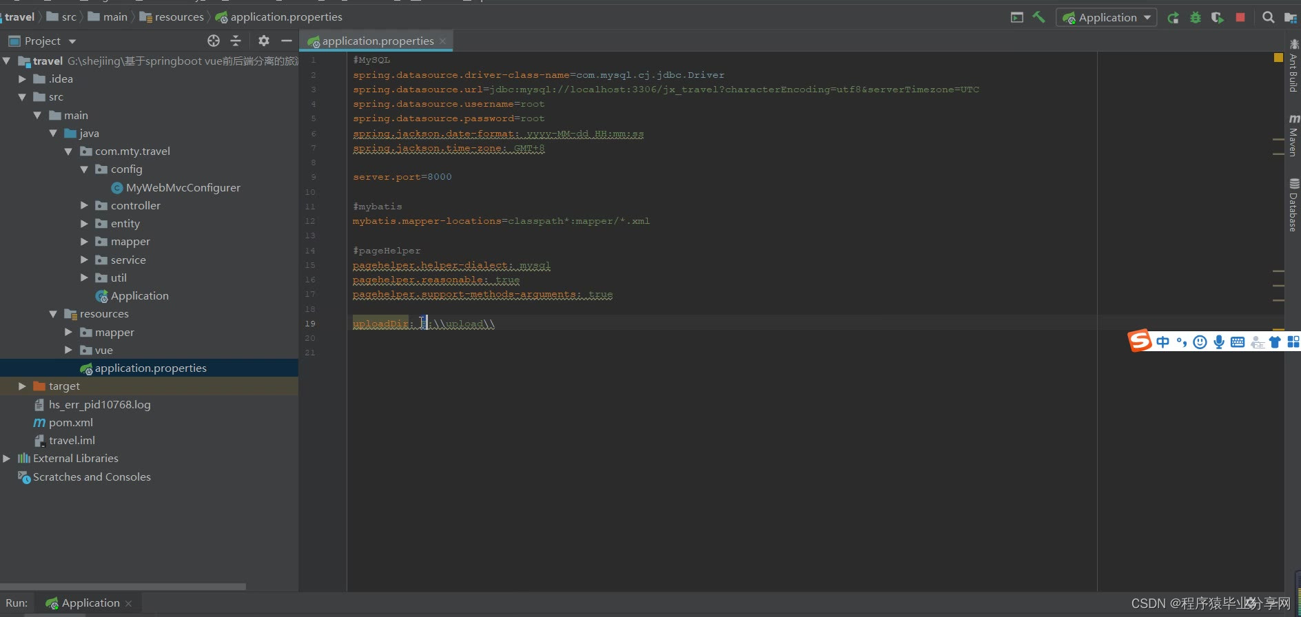Open the Project view selector dropdown
The image size is (1301, 617).
[42, 41]
